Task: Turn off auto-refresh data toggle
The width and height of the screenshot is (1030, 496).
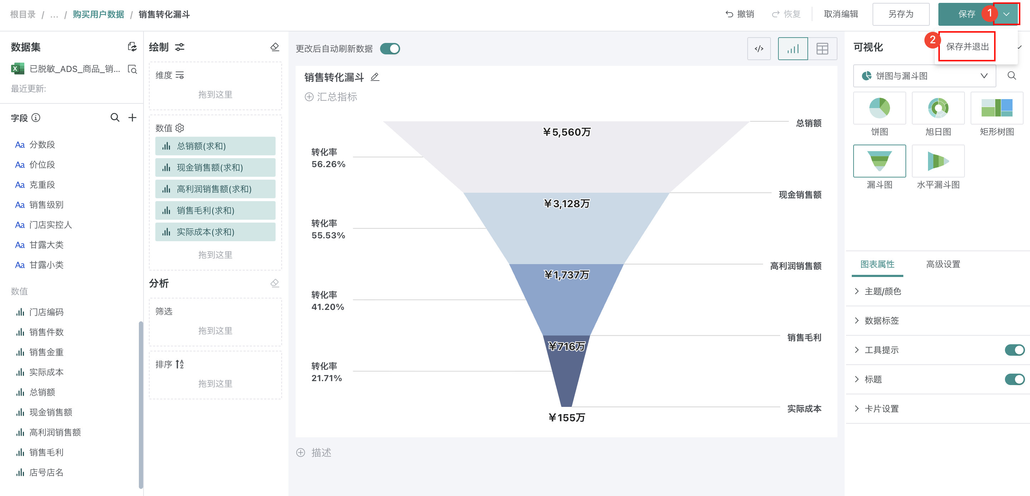Action: click(390, 49)
